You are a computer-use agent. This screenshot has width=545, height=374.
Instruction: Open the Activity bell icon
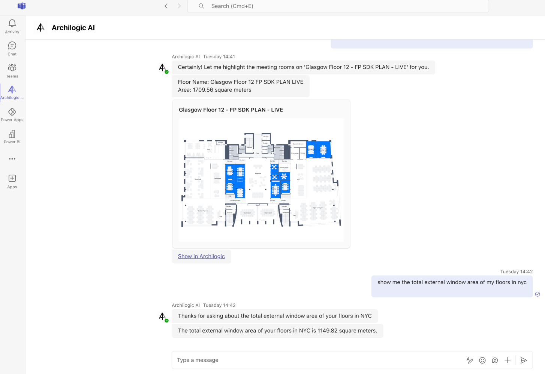click(x=12, y=27)
